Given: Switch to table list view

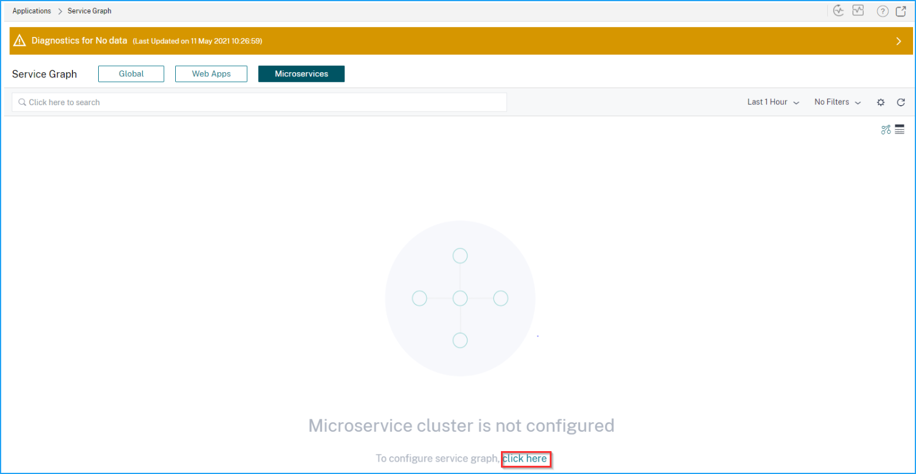Looking at the screenshot, I should point(900,130).
